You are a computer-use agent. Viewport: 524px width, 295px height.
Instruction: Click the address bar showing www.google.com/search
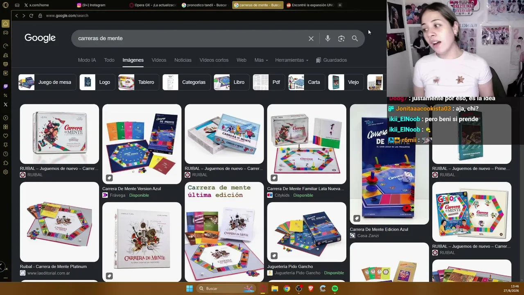click(x=67, y=16)
